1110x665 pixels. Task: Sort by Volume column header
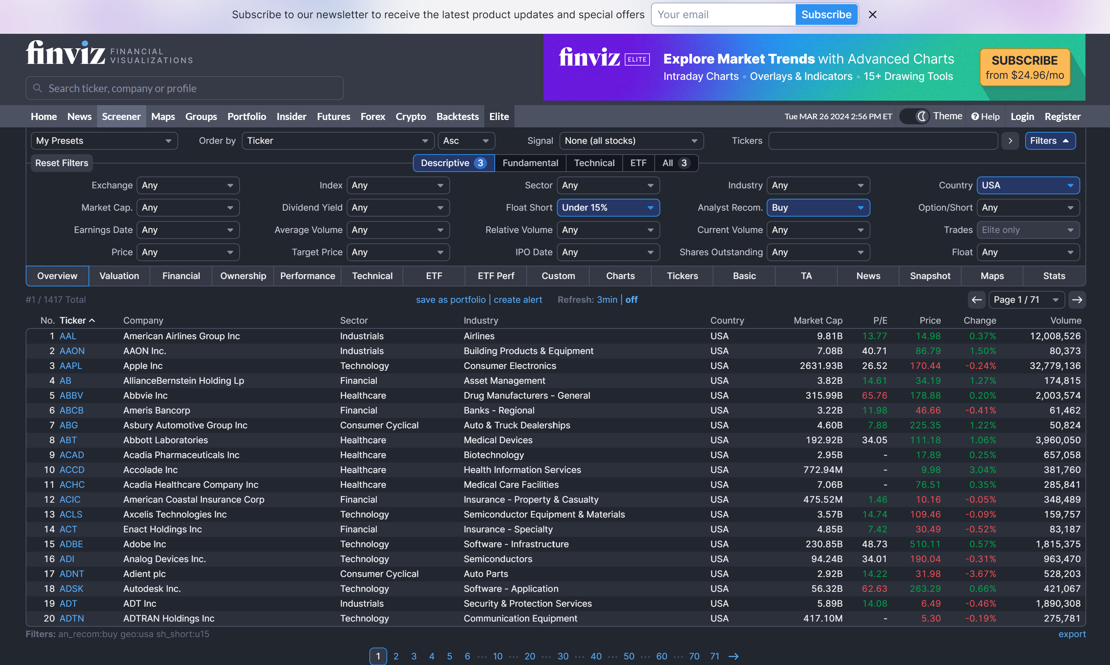point(1065,320)
